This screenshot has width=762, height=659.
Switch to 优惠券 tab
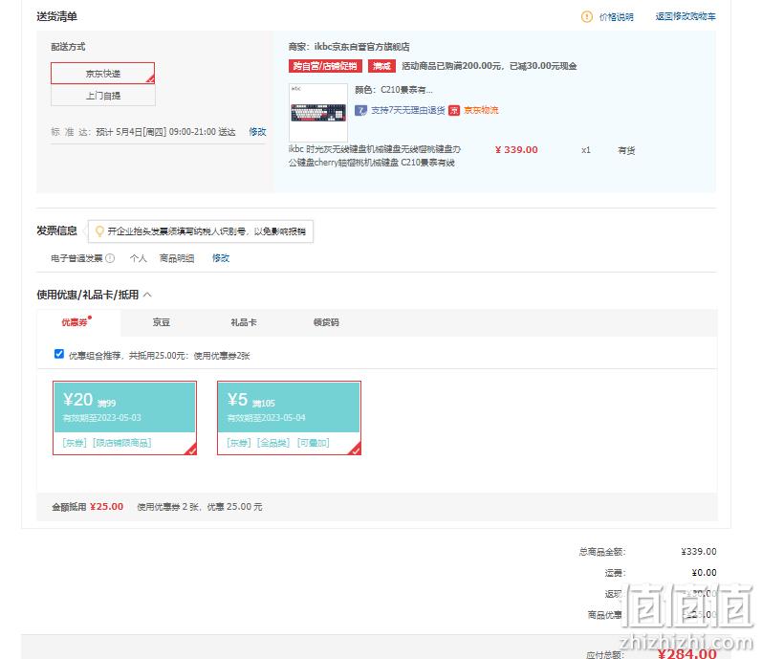click(76, 322)
